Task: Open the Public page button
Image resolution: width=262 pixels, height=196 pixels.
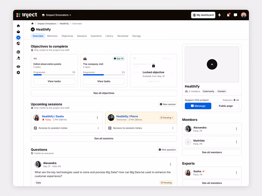Action: pos(226,106)
